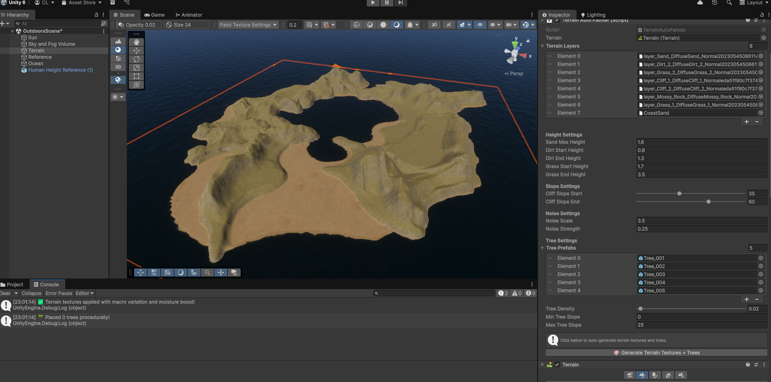The image size is (771, 382).
Task: Disable the Terrain component checkbox
Action: pos(557,365)
